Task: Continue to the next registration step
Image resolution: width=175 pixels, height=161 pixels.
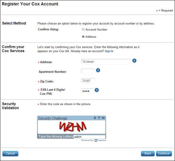Action: coord(164,154)
